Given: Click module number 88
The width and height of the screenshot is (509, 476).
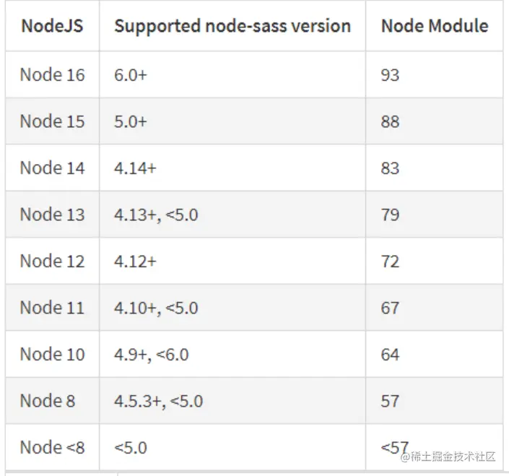Looking at the screenshot, I should (x=390, y=121).
